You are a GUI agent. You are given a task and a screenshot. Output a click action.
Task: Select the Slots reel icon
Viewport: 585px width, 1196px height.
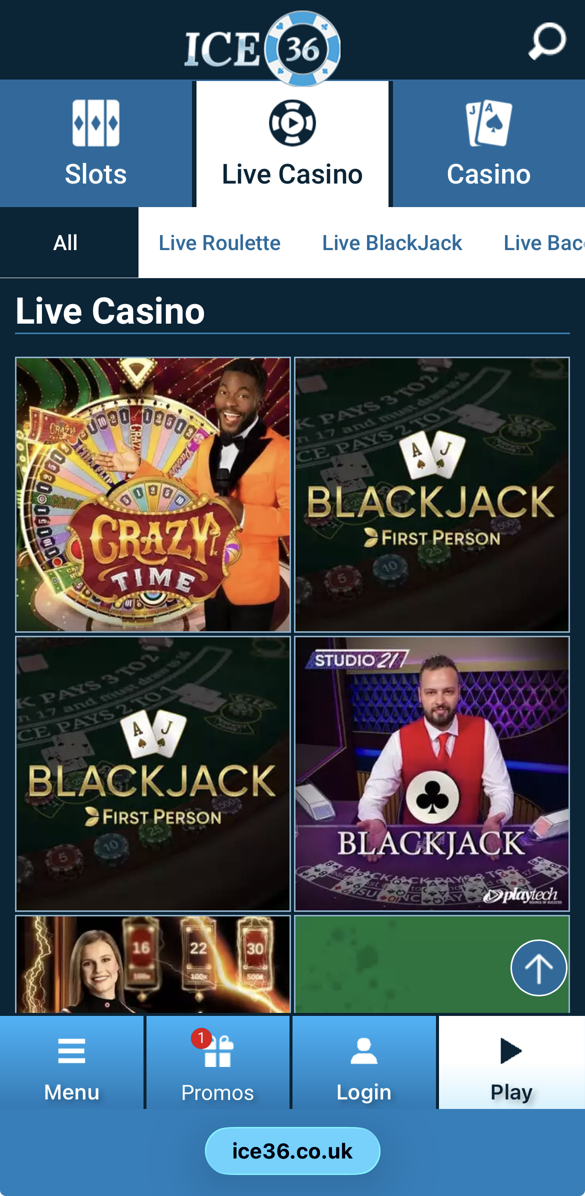click(95, 123)
